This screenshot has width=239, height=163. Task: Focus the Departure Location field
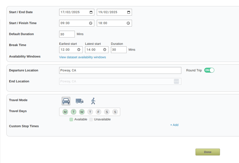(120, 70)
